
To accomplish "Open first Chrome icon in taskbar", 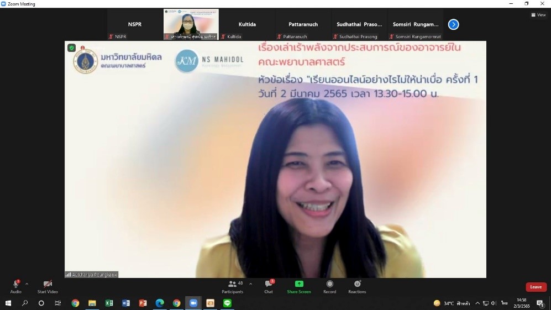I will click(75, 303).
